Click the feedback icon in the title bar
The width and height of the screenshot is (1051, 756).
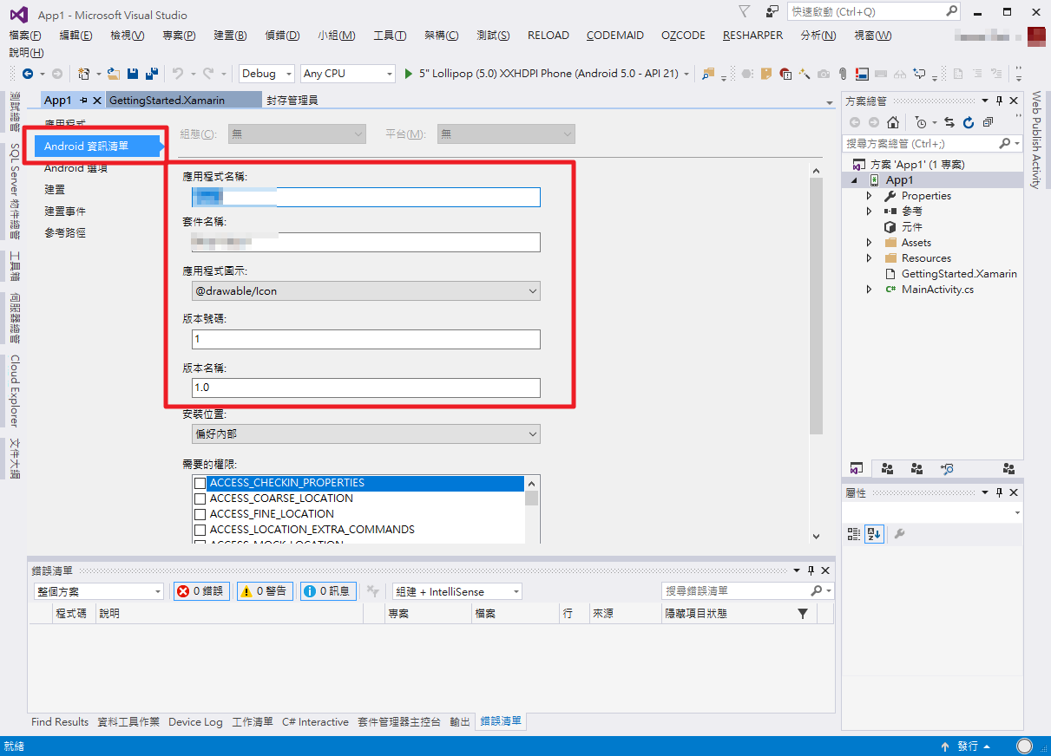tap(772, 11)
